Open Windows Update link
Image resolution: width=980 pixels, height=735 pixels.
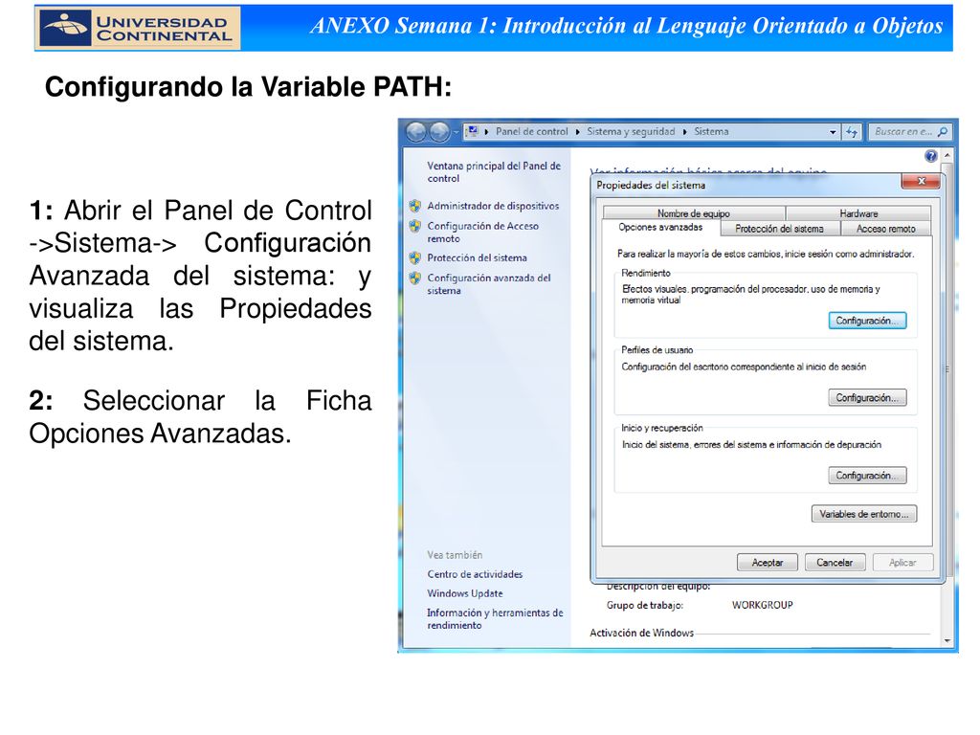coord(465,593)
